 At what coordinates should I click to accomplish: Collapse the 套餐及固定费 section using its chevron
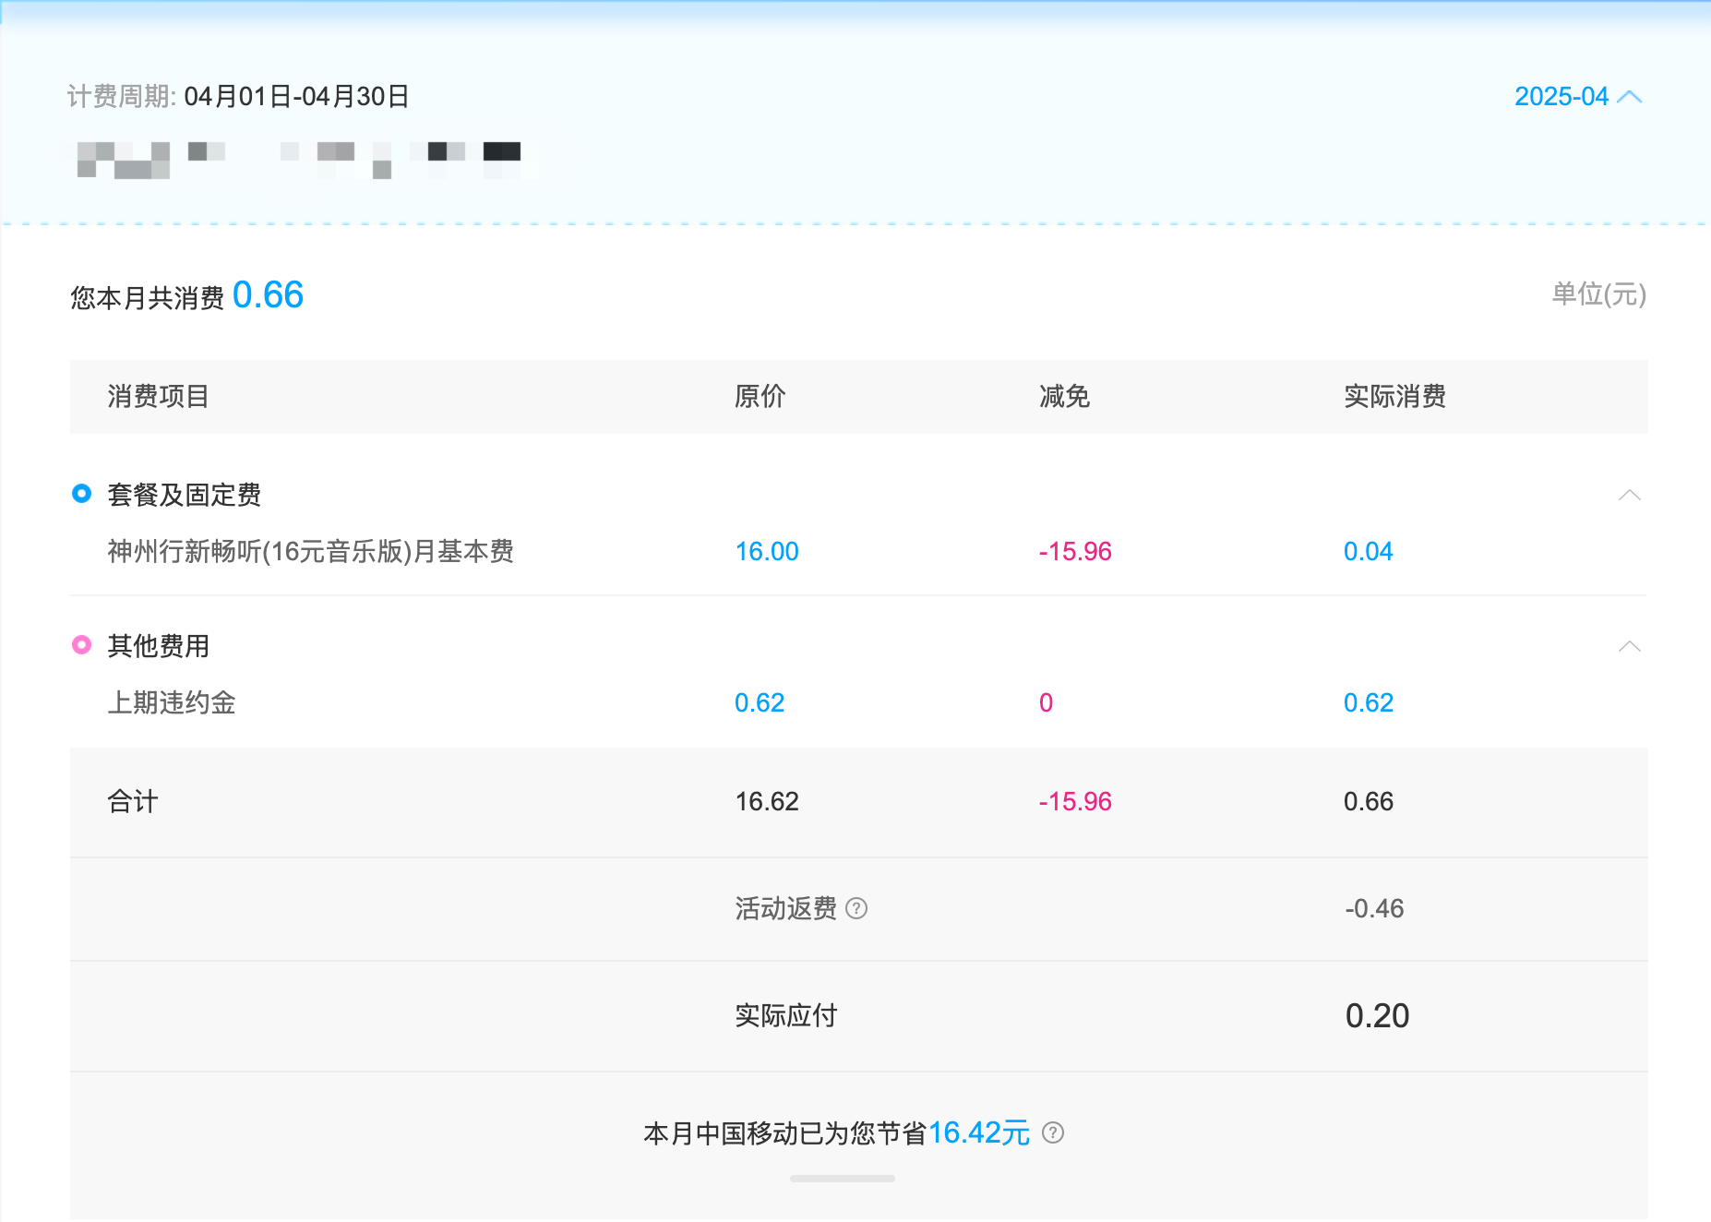coord(1629,496)
